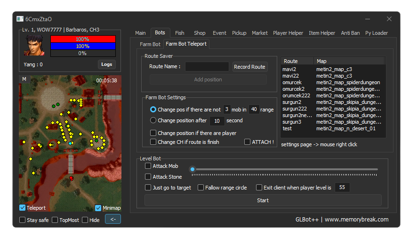Go to the Market tab

[259, 33]
